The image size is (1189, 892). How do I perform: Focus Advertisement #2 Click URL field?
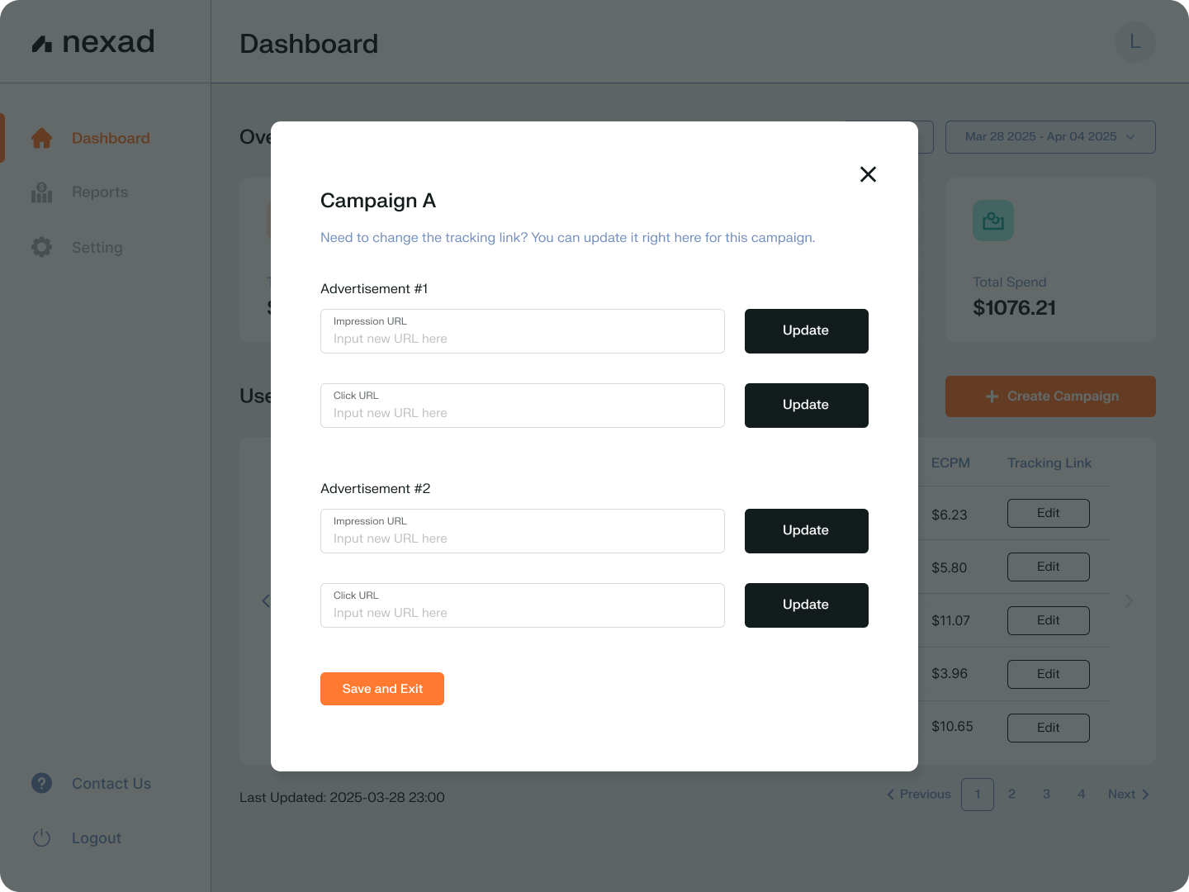(x=523, y=605)
